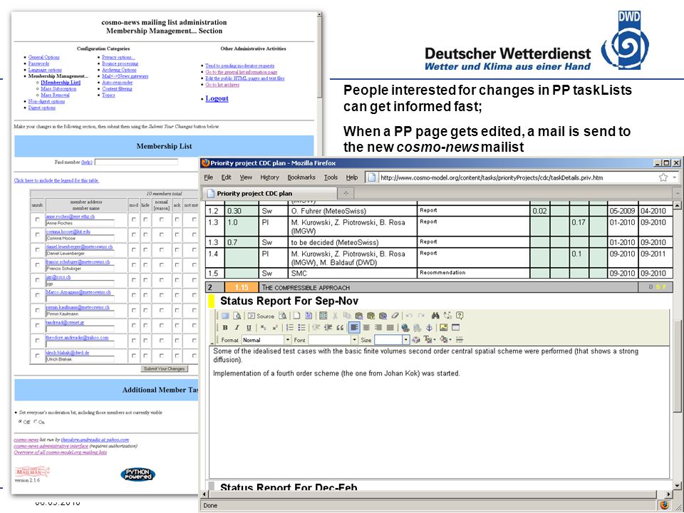Open the Firefox History menu
The width and height of the screenshot is (684, 513).
(x=269, y=177)
